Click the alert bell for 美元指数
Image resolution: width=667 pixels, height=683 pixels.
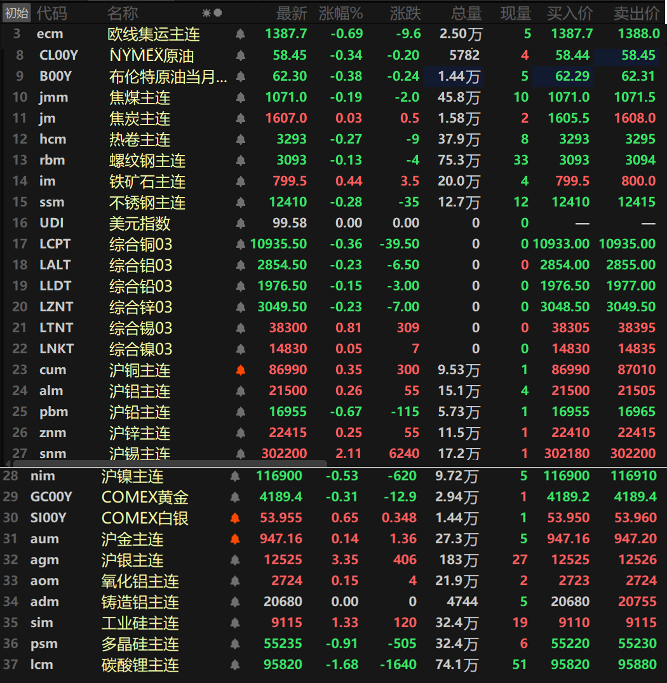coord(240,223)
